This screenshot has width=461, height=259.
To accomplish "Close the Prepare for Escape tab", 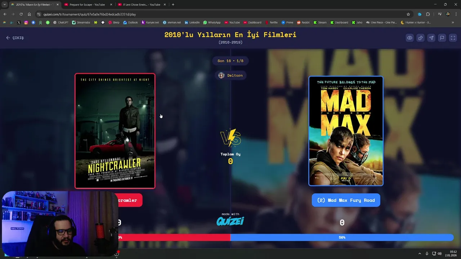I will [x=111, y=5].
